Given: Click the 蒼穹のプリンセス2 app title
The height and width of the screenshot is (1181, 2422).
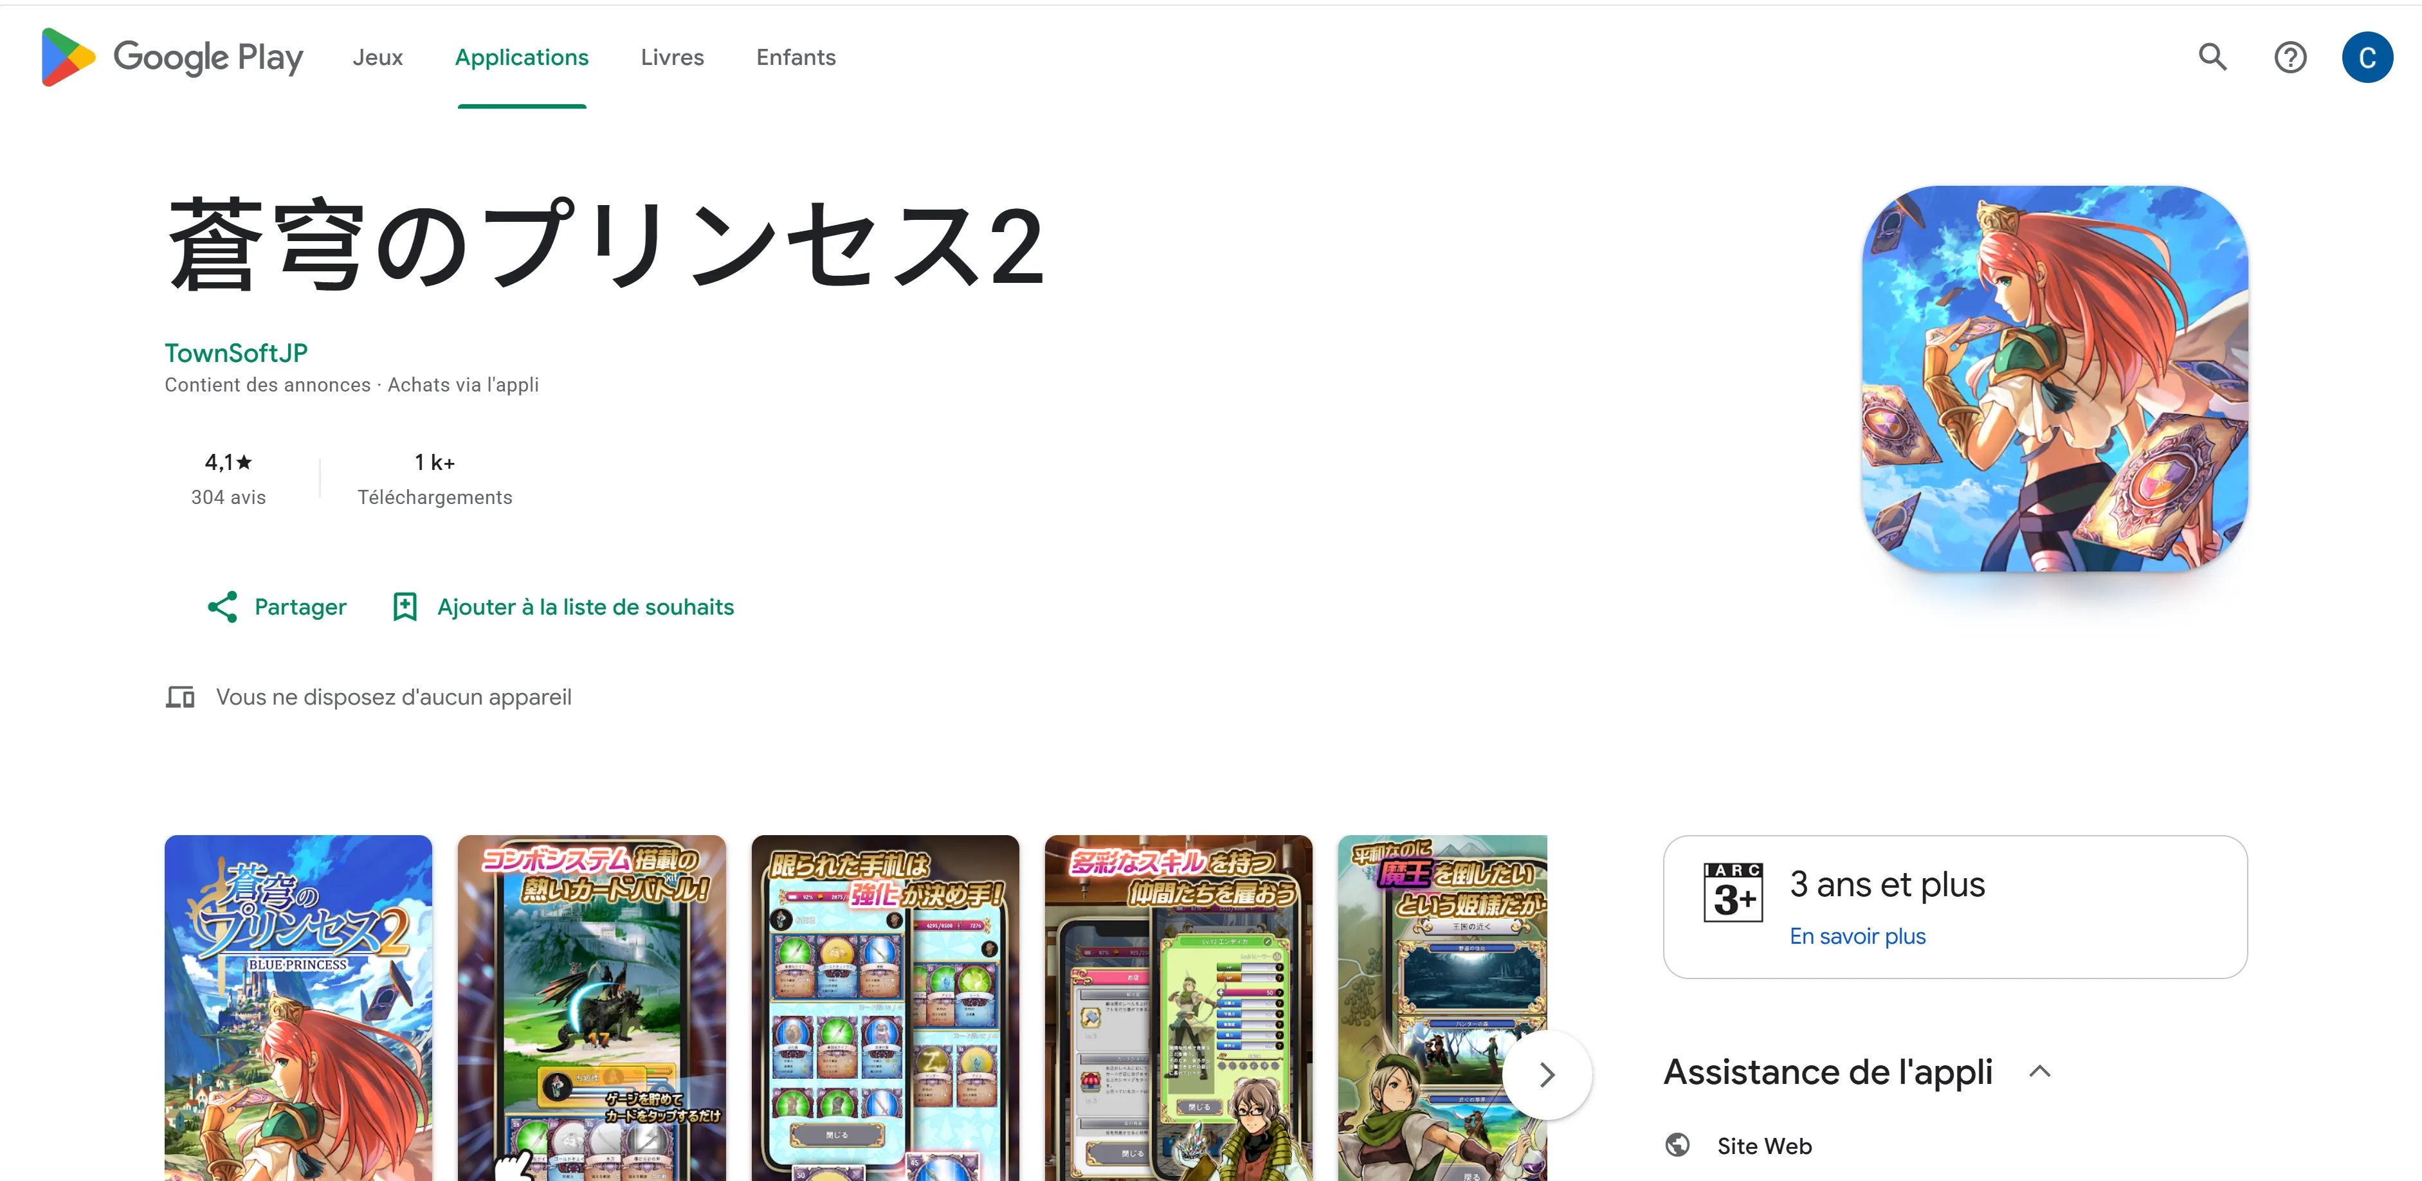Looking at the screenshot, I should (606, 245).
